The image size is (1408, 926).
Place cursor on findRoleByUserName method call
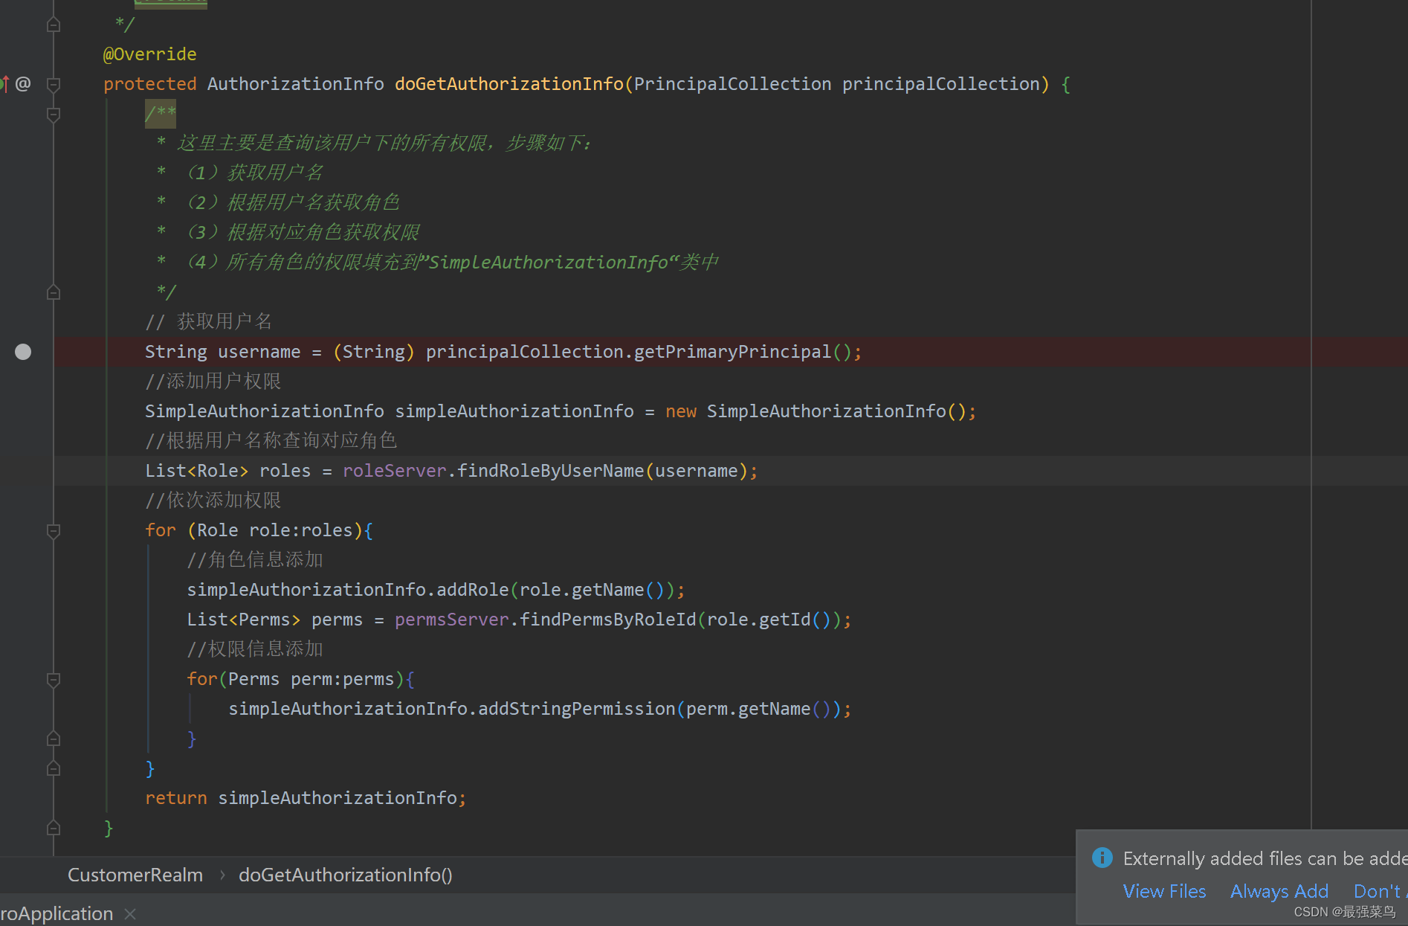(x=550, y=471)
